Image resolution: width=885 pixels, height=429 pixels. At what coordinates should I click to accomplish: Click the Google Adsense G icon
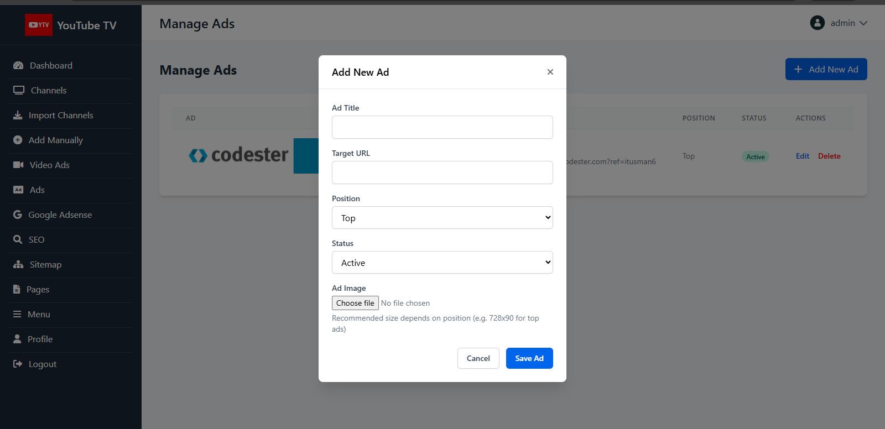18,214
